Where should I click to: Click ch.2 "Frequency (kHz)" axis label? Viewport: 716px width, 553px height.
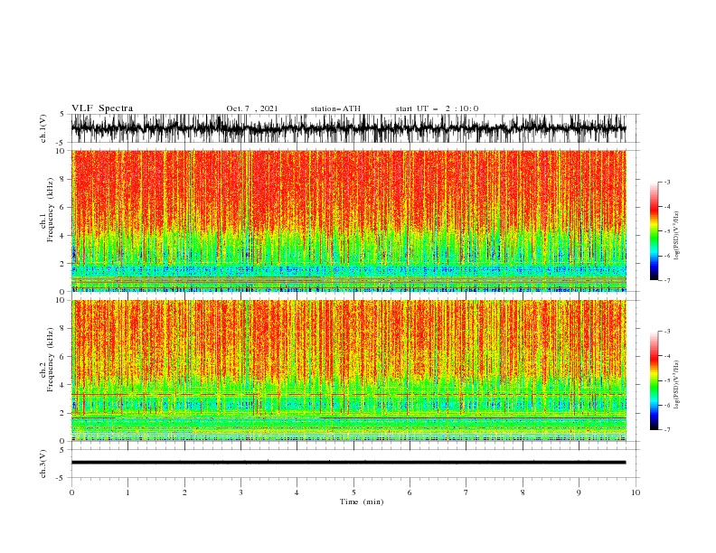pyautogui.click(x=51, y=360)
